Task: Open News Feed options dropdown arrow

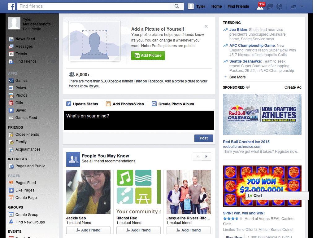Action: pos(55,39)
